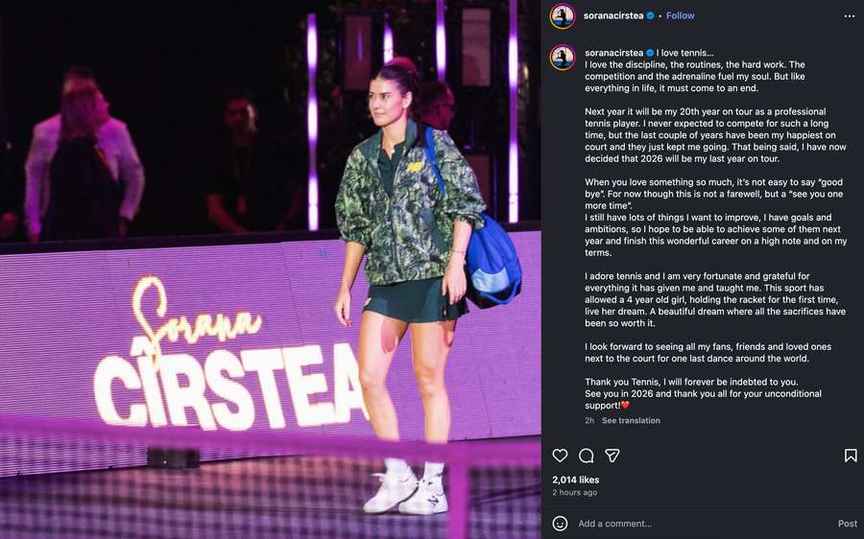Open emoji picker smiley icon
This screenshot has width=864, height=539.
(560, 524)
